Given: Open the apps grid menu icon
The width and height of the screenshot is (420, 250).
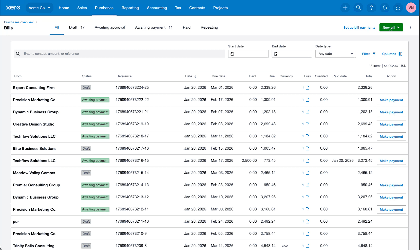Looking at the screenshot, I should coord(398,8).
